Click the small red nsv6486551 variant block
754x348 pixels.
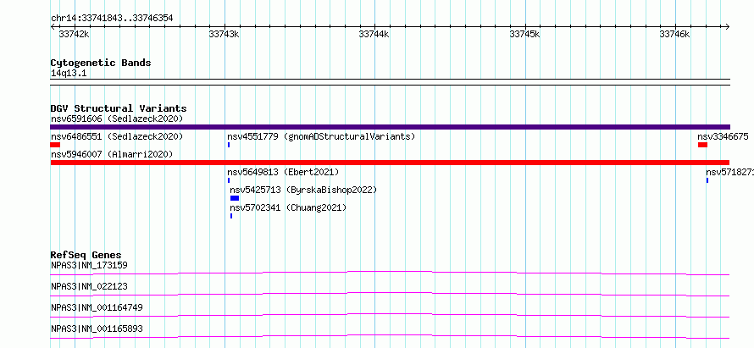point(55,145)
